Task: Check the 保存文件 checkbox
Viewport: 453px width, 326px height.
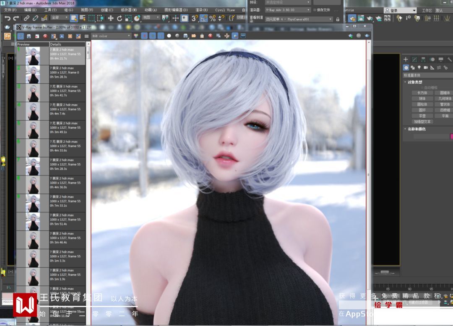Action: pyautogui.click(x=315, y=10)
